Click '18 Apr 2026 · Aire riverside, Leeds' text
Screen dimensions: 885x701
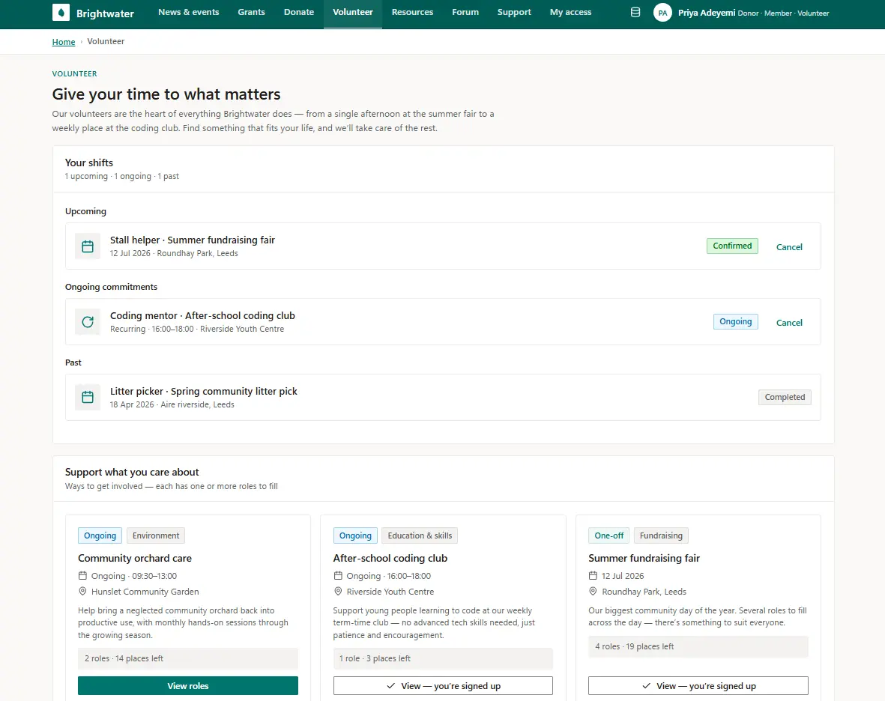[x=172, y=405]
